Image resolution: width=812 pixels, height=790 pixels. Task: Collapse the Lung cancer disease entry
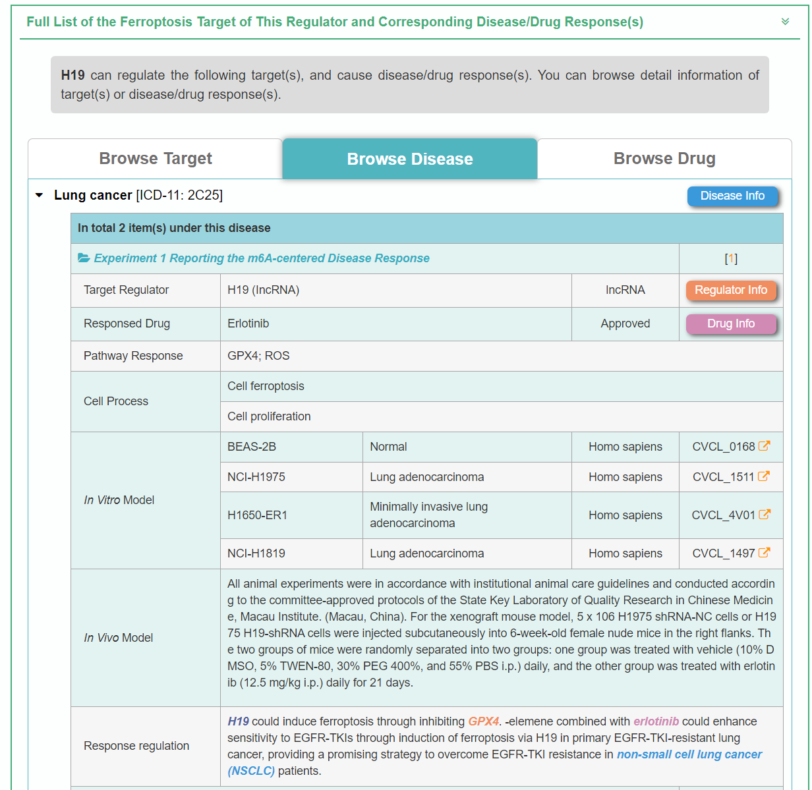coord(40,195)
